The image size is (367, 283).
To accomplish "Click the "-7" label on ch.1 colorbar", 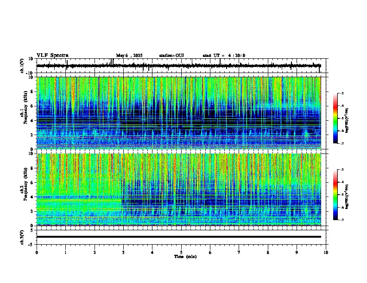I will (342, 143).
